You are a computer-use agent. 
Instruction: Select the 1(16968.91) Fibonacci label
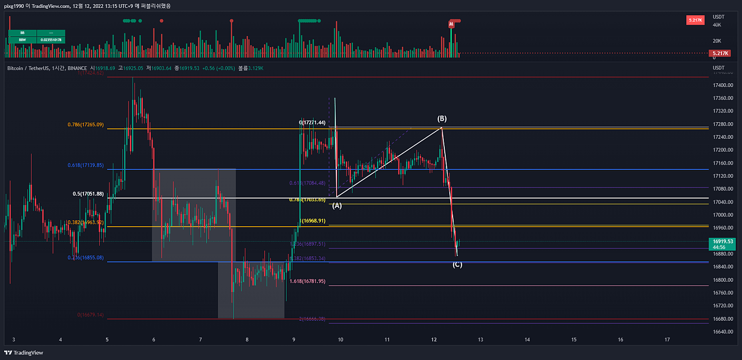tap(313, 221)
